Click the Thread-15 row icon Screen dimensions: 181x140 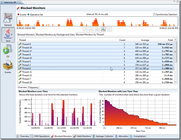(x=20, y=75)
